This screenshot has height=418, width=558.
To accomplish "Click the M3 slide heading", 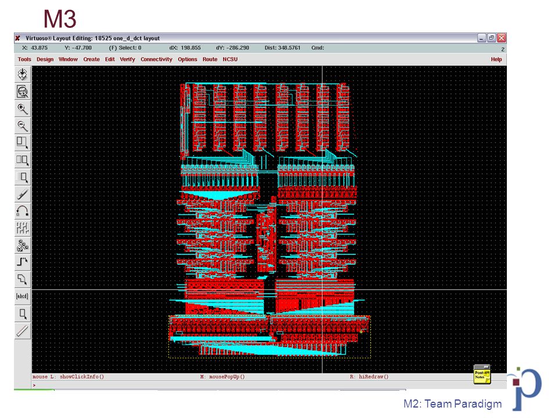I will (x=60, y=19).
